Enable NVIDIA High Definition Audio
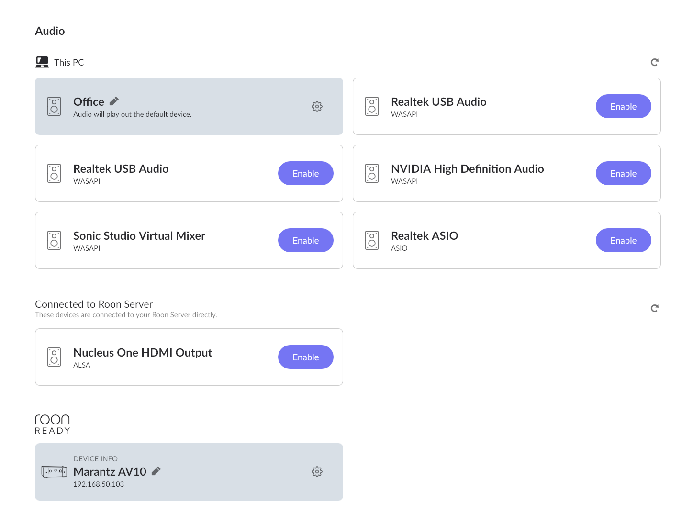 [x=623, y=173]
